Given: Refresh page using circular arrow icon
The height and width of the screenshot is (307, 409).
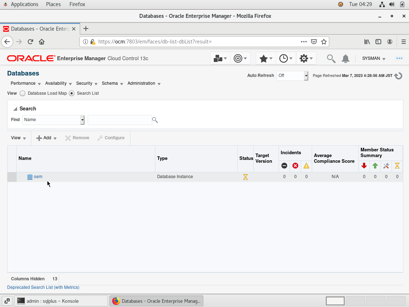Looking at the screenshot, I should point(398,76).
